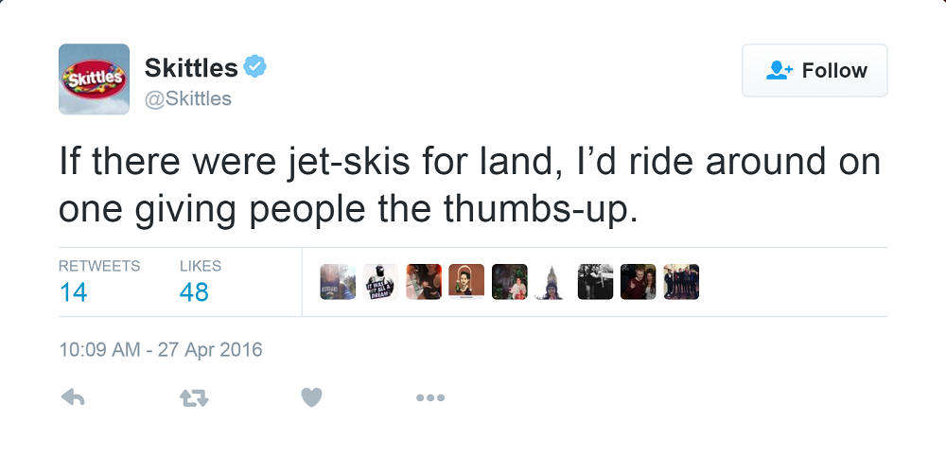Open the three-dot more options menu

pos(429,398)
